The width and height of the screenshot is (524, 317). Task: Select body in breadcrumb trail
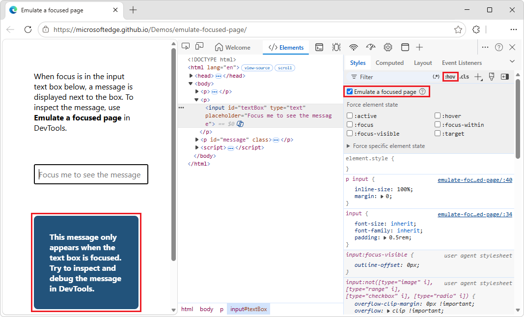pos(207,309)
